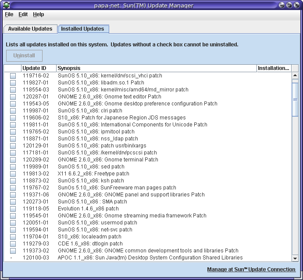Check the SMA patch 120273-01 box
The height and width of the screenshot is (280, 303).
click(x=13, y=202)
